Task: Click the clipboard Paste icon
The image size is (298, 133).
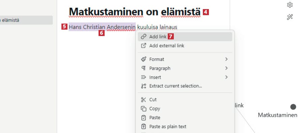Action: click(143, 118)
